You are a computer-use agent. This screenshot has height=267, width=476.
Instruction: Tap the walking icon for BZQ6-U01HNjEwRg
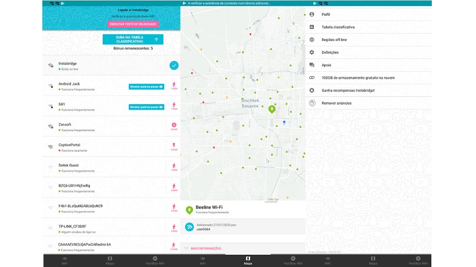(x=174, y=187)
